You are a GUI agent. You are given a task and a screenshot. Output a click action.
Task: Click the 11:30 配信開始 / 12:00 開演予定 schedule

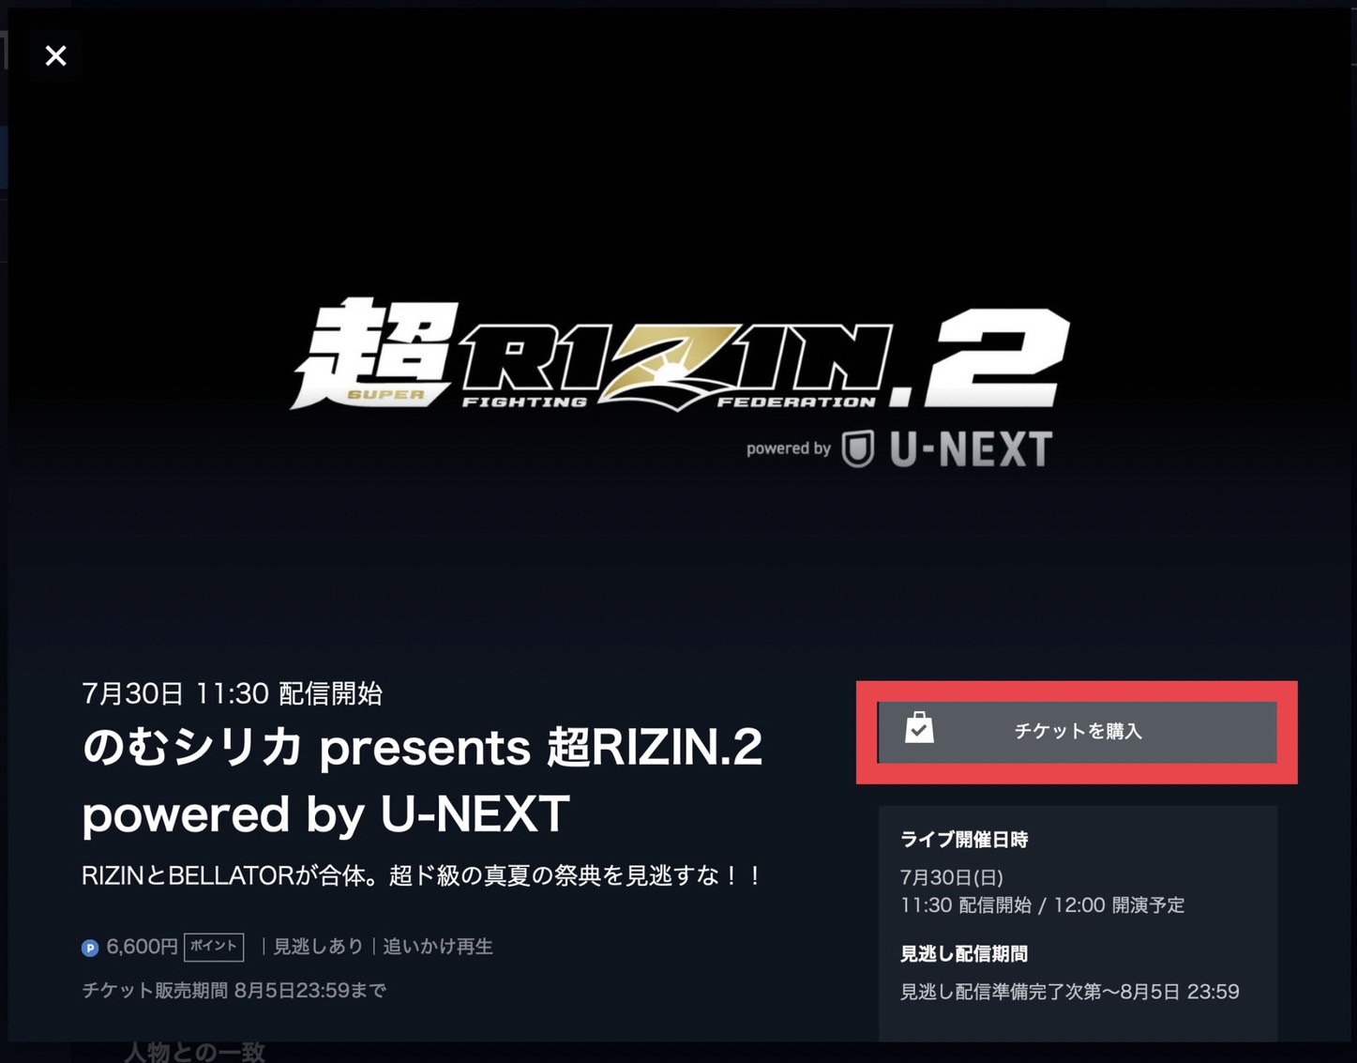click(1042, 905)
